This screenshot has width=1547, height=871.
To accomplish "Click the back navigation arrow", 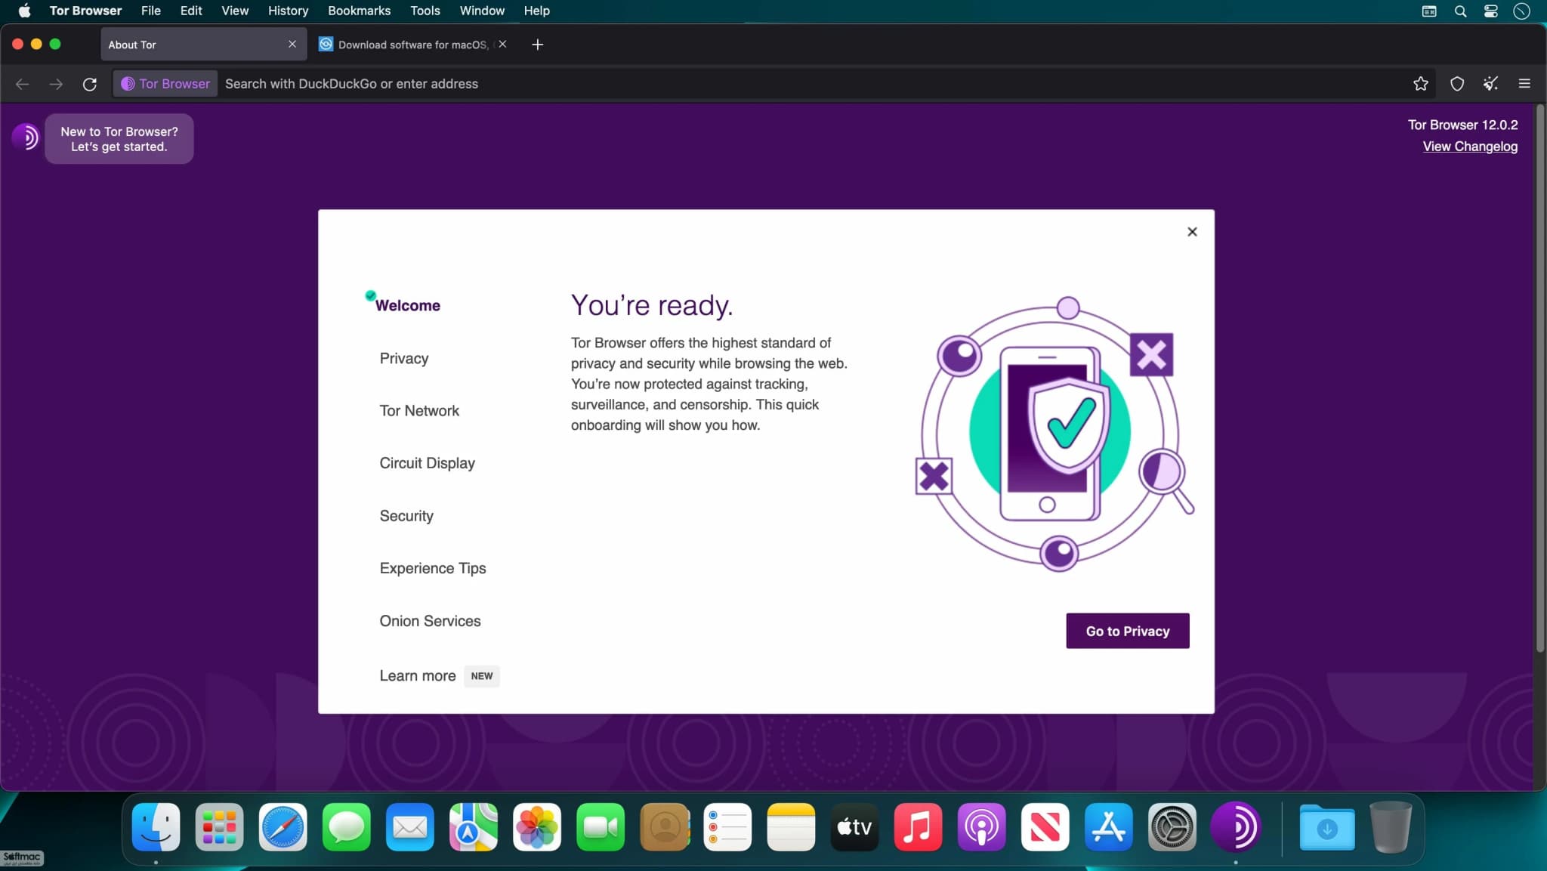I will click(22, 84).
